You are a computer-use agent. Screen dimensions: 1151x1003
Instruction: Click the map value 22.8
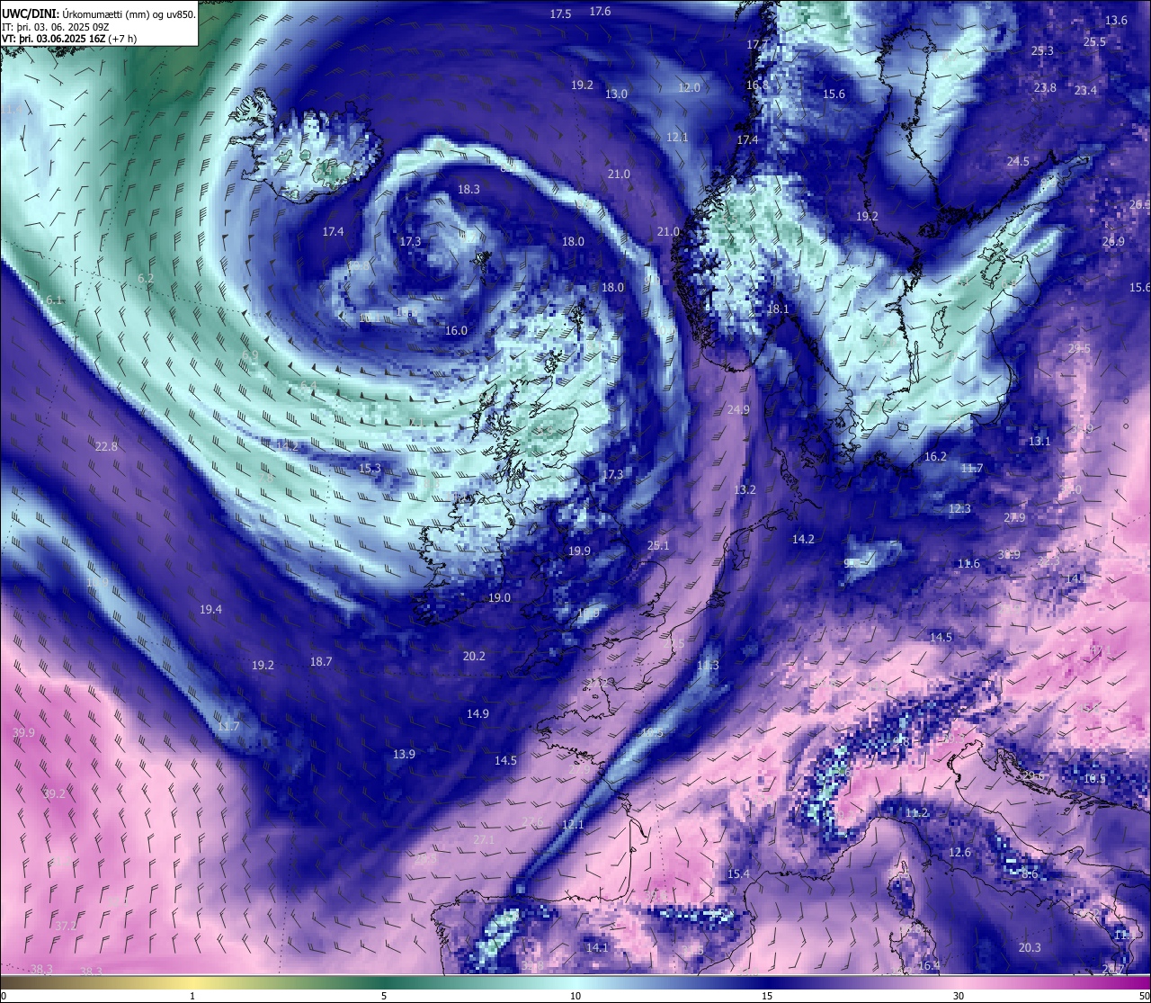click(x=106, y=447)
